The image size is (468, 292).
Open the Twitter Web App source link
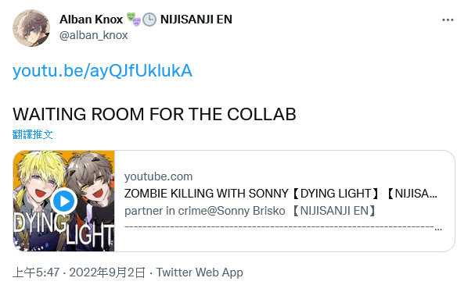pyautogui.click(x=200, y=272)
